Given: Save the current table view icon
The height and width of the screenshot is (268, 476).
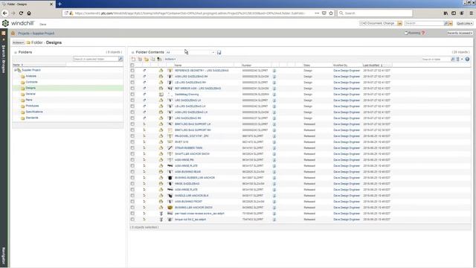Looking at the screenshot, I should coord(219,52).
